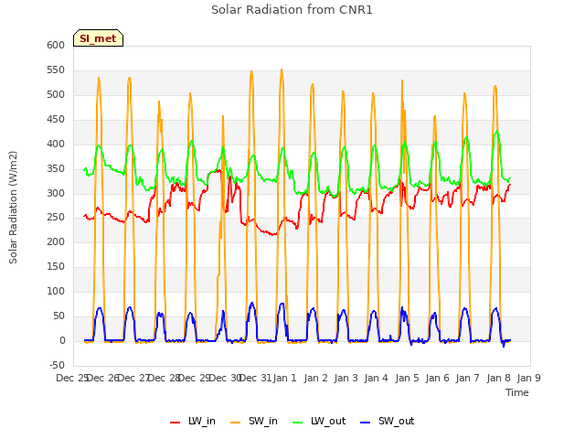
Task: Click the chart title Solar Radiation from CNR1
Action: (x=292, y=10)
